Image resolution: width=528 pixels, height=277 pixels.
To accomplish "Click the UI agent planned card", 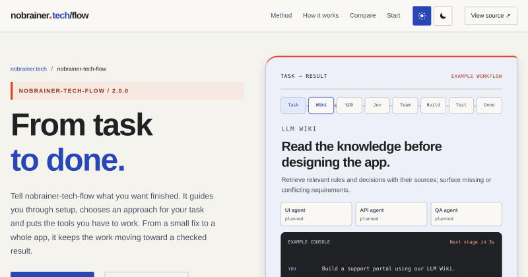I will (316, 214).
